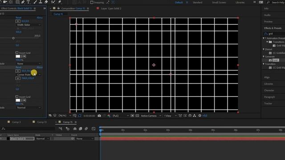Click the Graph Editor icon in timeline
This screenshot has height=160, width=285.
tap(94, 128)
